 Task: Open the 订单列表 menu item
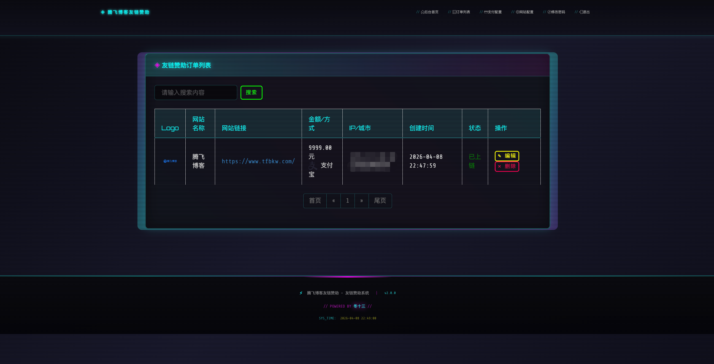coord(463,12)
